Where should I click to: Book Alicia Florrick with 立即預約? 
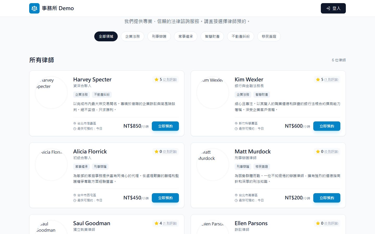[x=165, y=198]
